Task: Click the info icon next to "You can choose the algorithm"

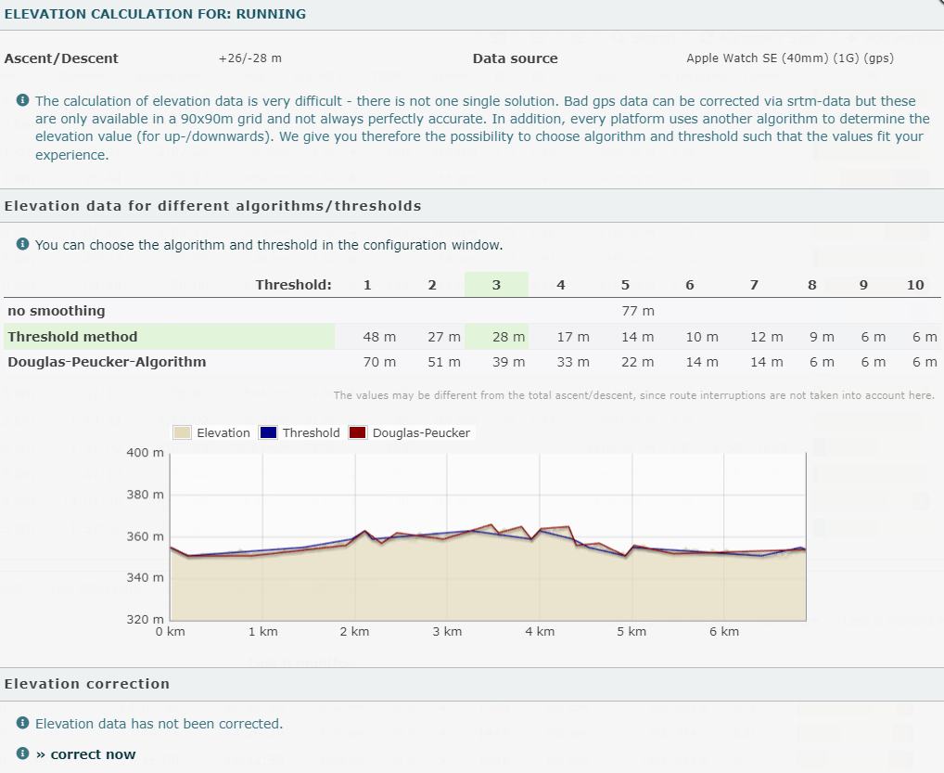Action: pos(23,244)
